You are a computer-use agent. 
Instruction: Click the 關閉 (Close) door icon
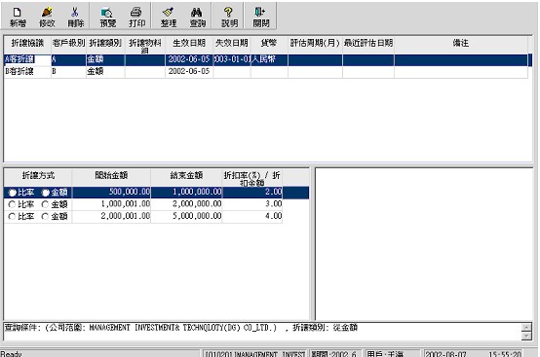(x=260, y=17)
